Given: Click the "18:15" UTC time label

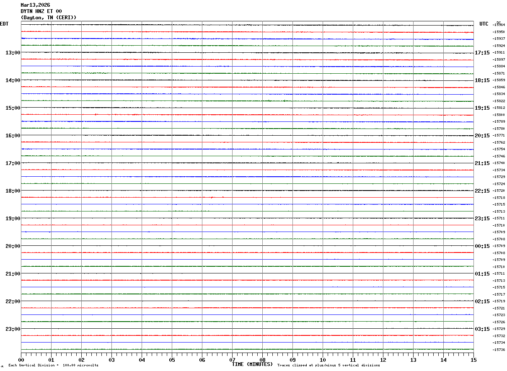Looking at the screenshot, I should pyautogui.click(x=482, y=80).
